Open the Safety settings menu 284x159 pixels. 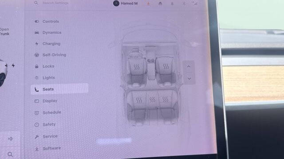[45, 125]
